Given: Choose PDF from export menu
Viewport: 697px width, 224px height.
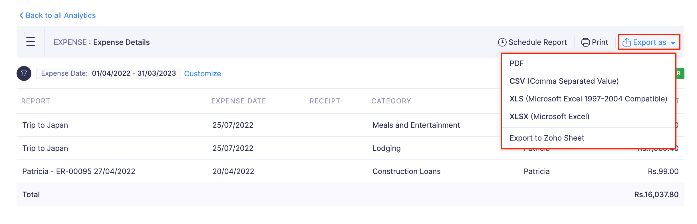Looking at the screenshot, I should coord(517,63).
